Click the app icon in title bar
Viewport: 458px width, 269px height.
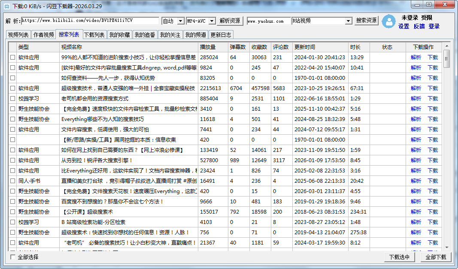coord(6,6)
